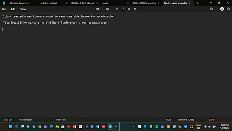Open the account profile icon

(x=222, y=9)
